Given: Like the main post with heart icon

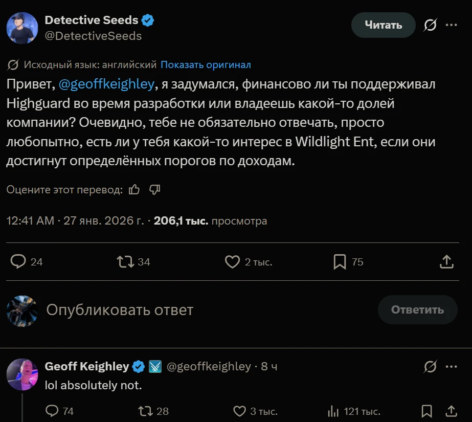Looking at the screenshot, I should coord(233,262).
